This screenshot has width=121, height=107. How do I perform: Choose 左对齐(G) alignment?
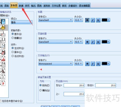[18, 48]
